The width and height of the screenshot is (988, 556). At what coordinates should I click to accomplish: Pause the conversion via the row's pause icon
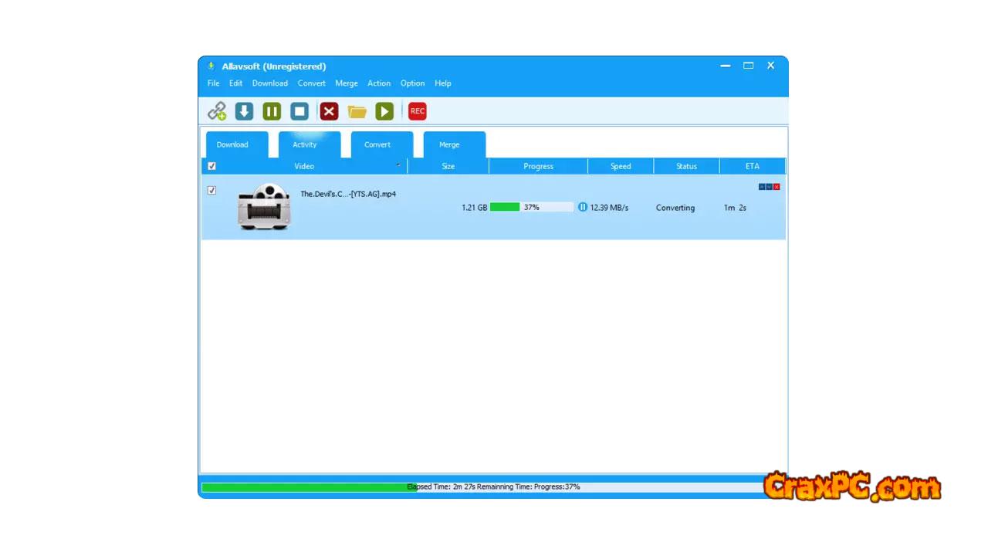[x=583, y=207]
